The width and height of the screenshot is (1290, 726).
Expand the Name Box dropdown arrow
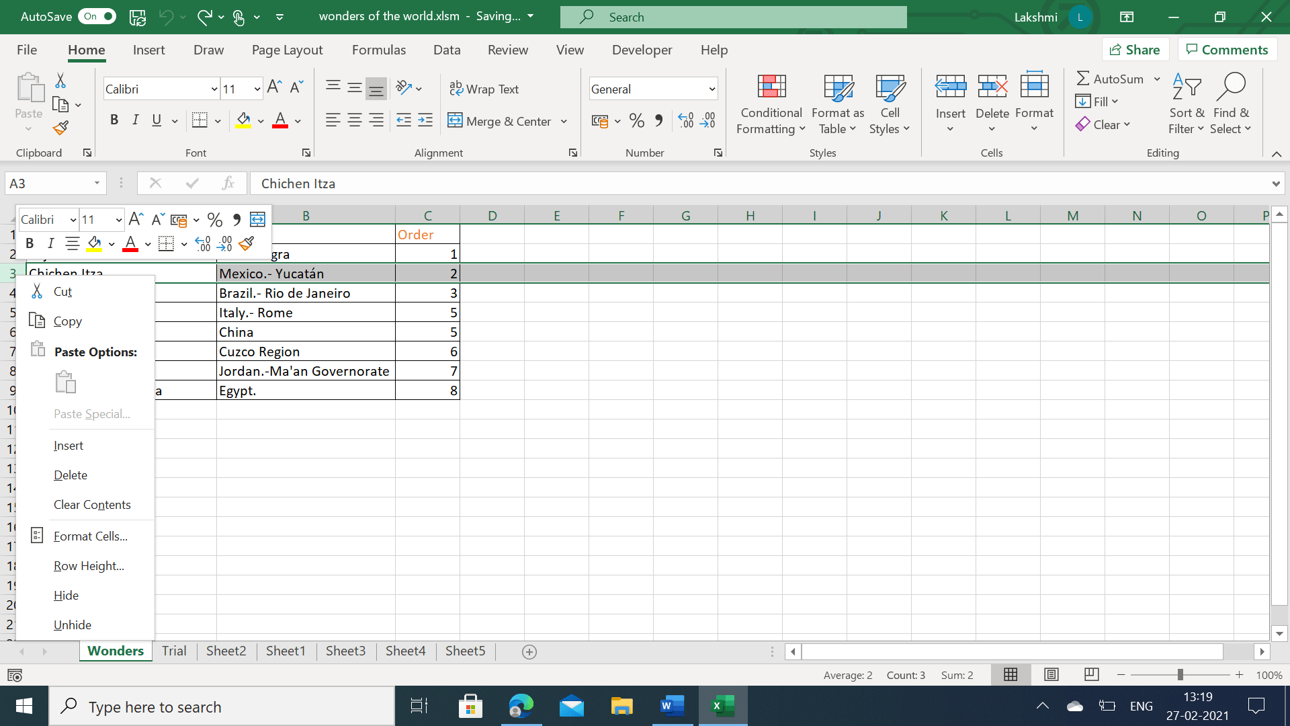[x=97, y=183]
